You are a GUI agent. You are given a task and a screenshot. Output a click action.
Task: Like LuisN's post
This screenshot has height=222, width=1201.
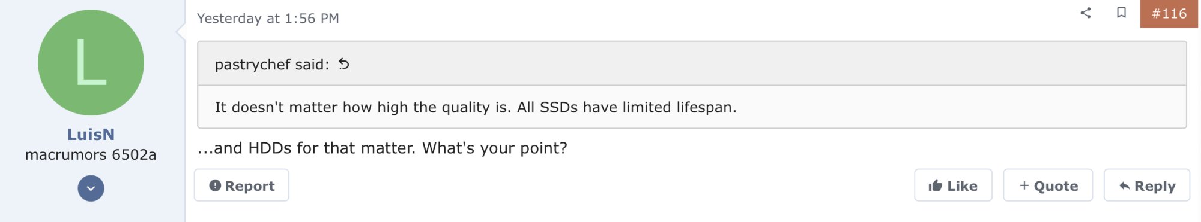(x=953, y=185)
